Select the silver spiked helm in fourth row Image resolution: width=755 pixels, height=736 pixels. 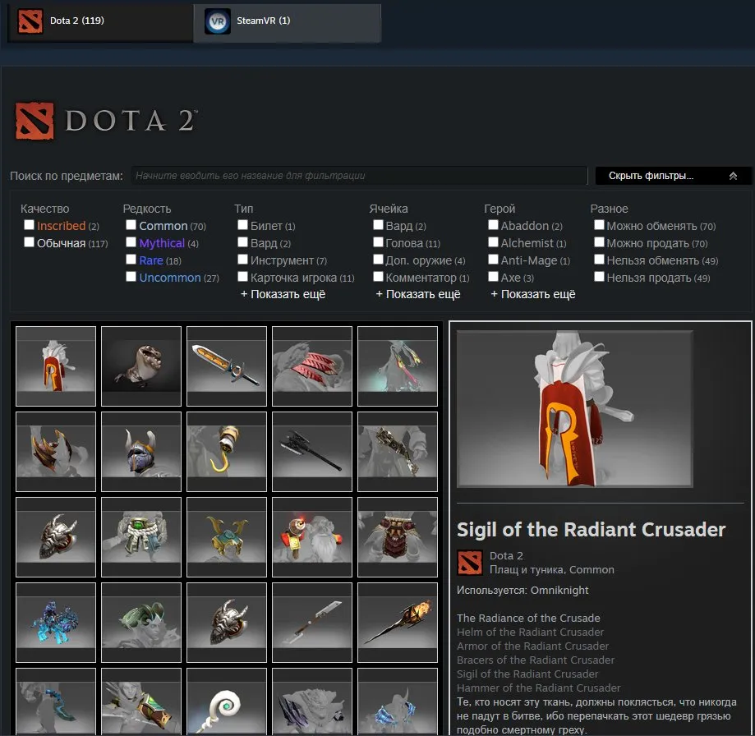(x=227, y=623)
